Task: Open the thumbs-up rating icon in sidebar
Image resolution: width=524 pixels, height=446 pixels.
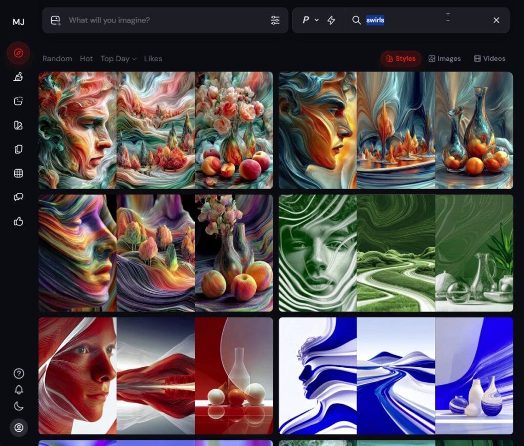Action: tap(18, 221)
